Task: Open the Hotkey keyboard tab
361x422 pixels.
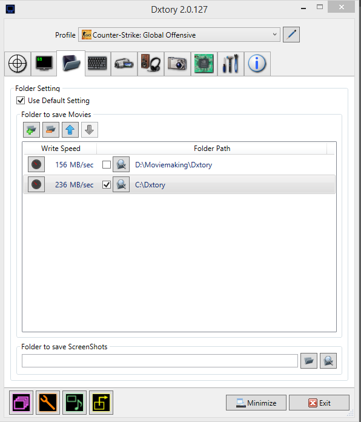Action: 98,64
